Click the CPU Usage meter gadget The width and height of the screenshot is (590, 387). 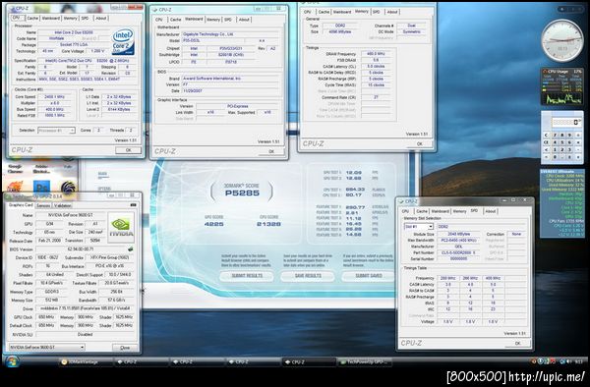coord(562,86)
